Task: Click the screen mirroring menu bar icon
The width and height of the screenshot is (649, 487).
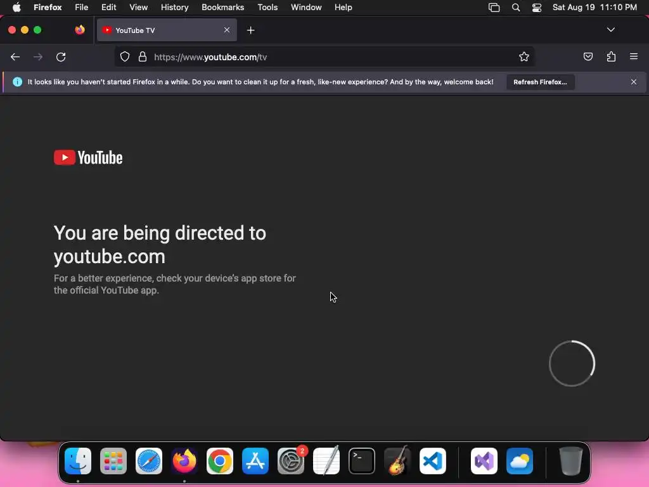Action: point(494,8)
